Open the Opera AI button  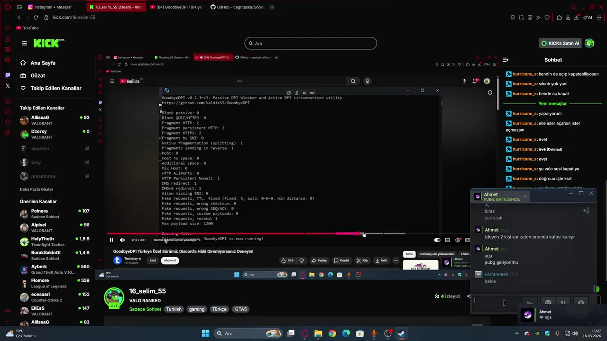588,18
